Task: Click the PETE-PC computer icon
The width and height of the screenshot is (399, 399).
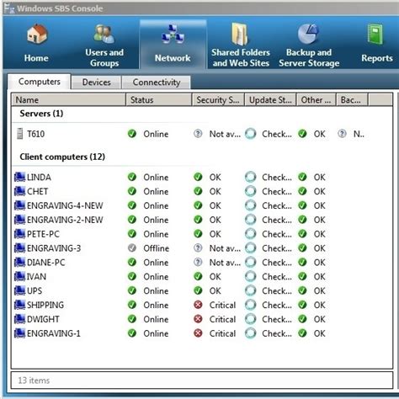Action: 19,234
